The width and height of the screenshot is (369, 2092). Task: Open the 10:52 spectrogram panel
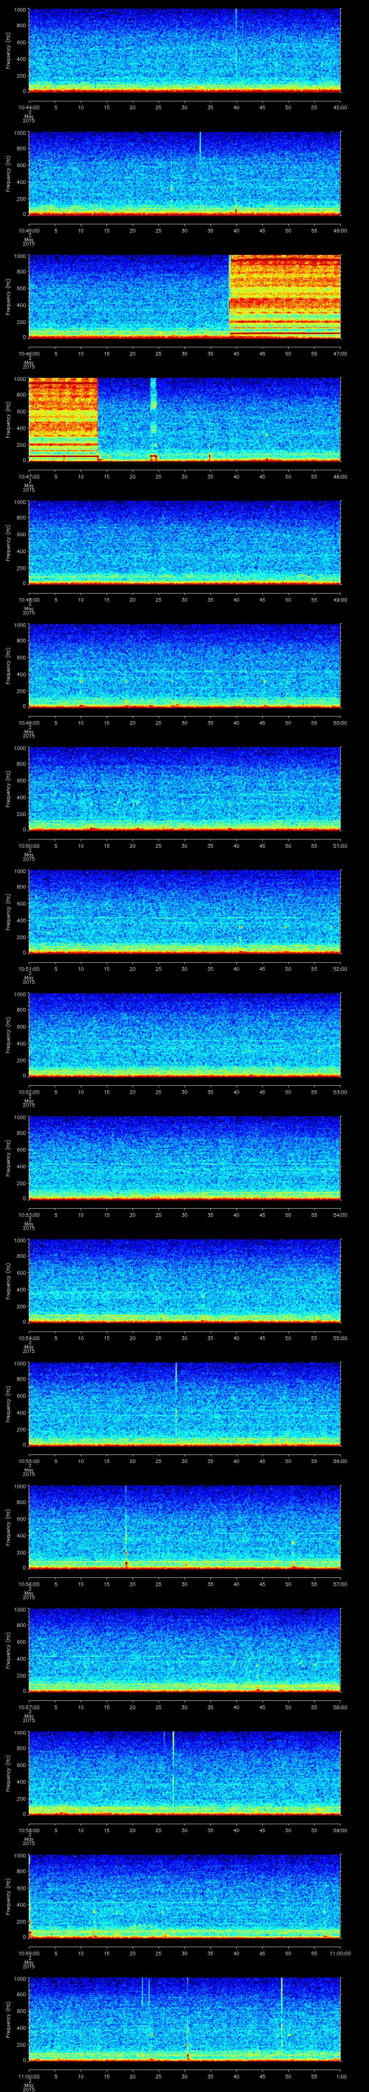coord(184,1034)
